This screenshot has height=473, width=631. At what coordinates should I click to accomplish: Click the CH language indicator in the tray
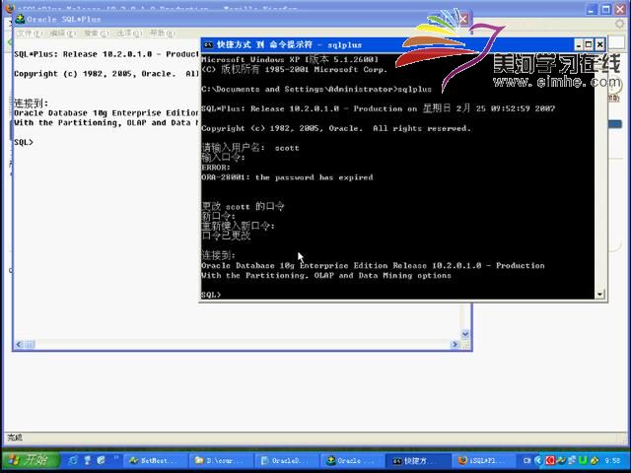pos(527,460)
